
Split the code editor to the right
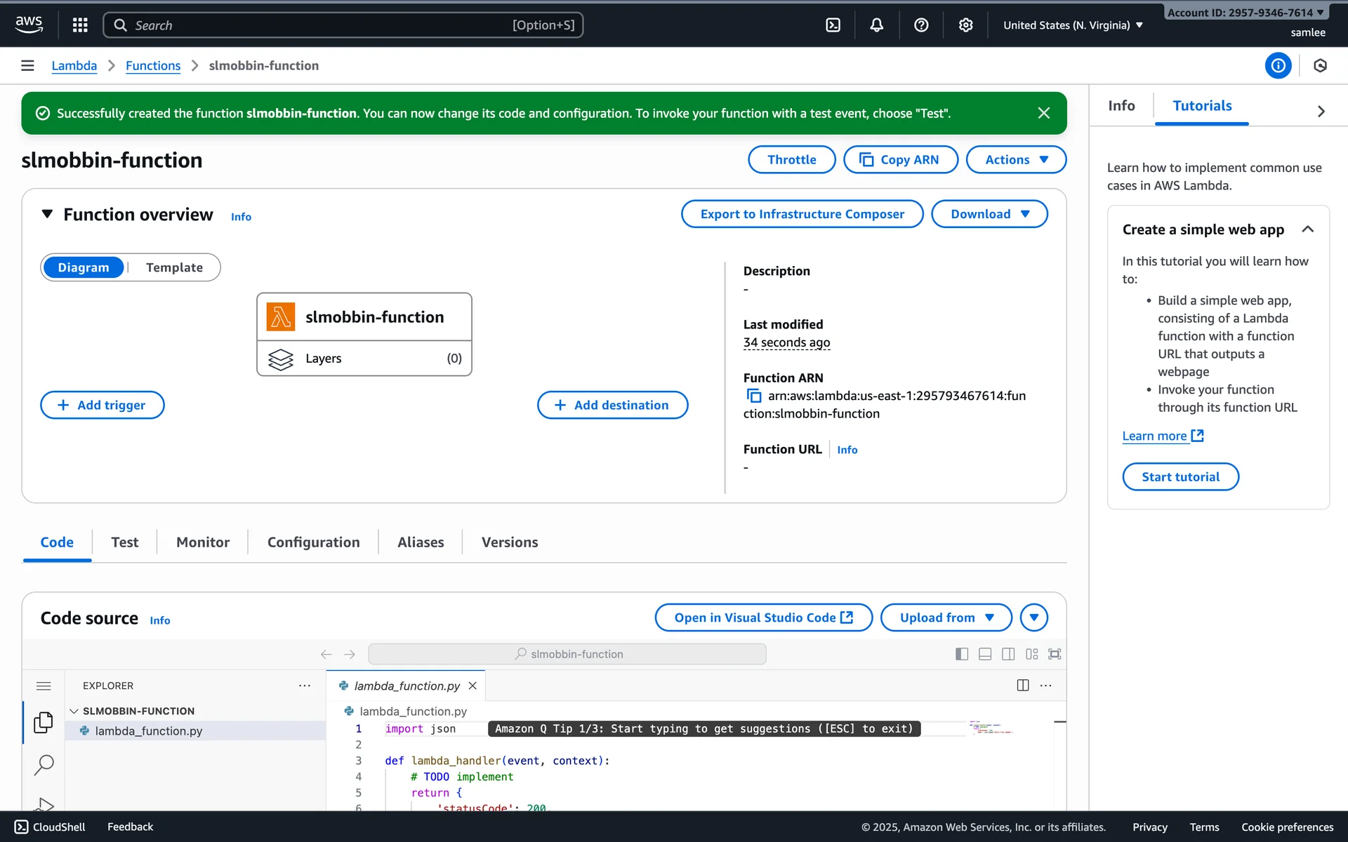1023,686
